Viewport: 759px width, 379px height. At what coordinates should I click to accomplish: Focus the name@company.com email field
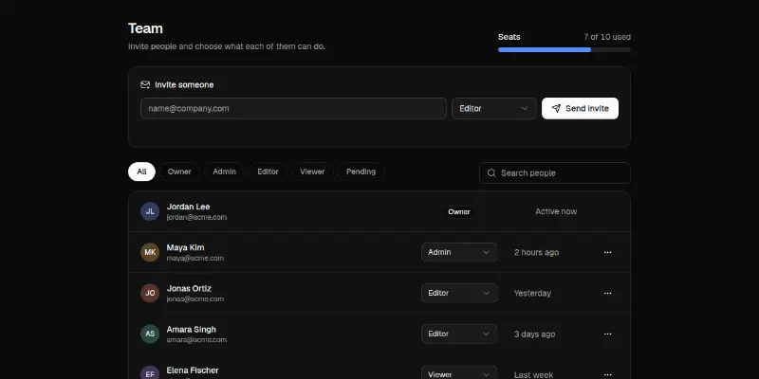point(293,108)
